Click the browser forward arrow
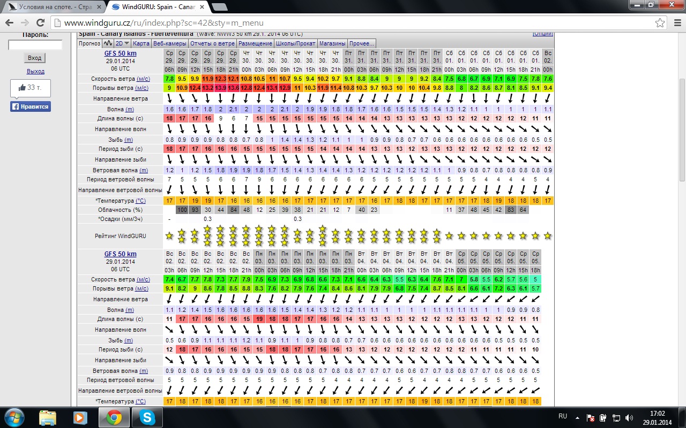686x428 pixels. pyautogui.click(x=25, y=23)
